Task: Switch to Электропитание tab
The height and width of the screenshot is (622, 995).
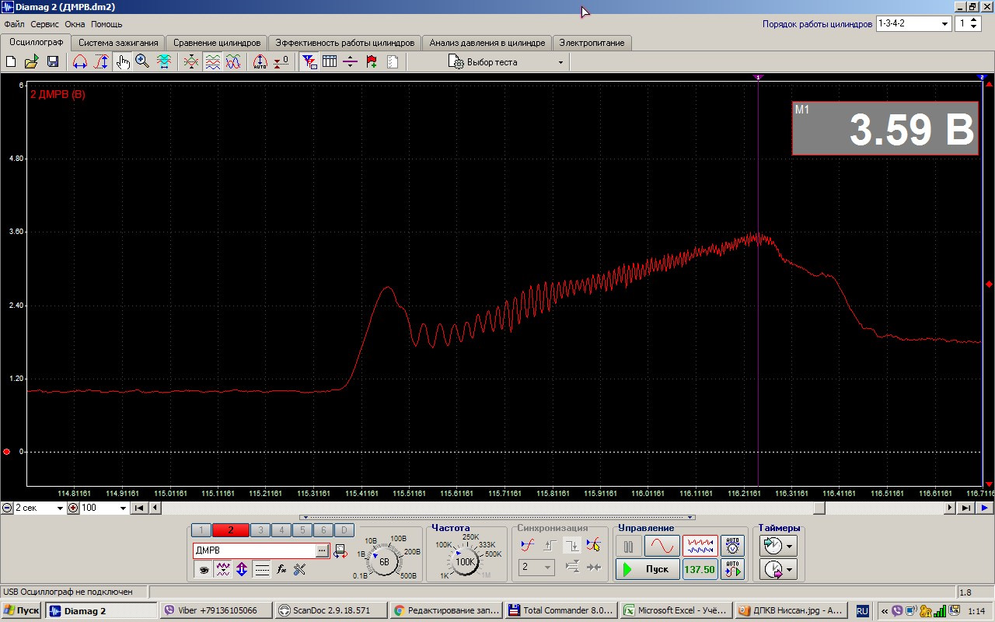Action: click(x=592, y=43)
